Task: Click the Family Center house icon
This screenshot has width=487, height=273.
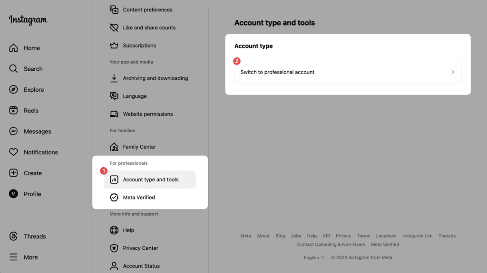Action: pyautogui.click(x=114, y=147)
